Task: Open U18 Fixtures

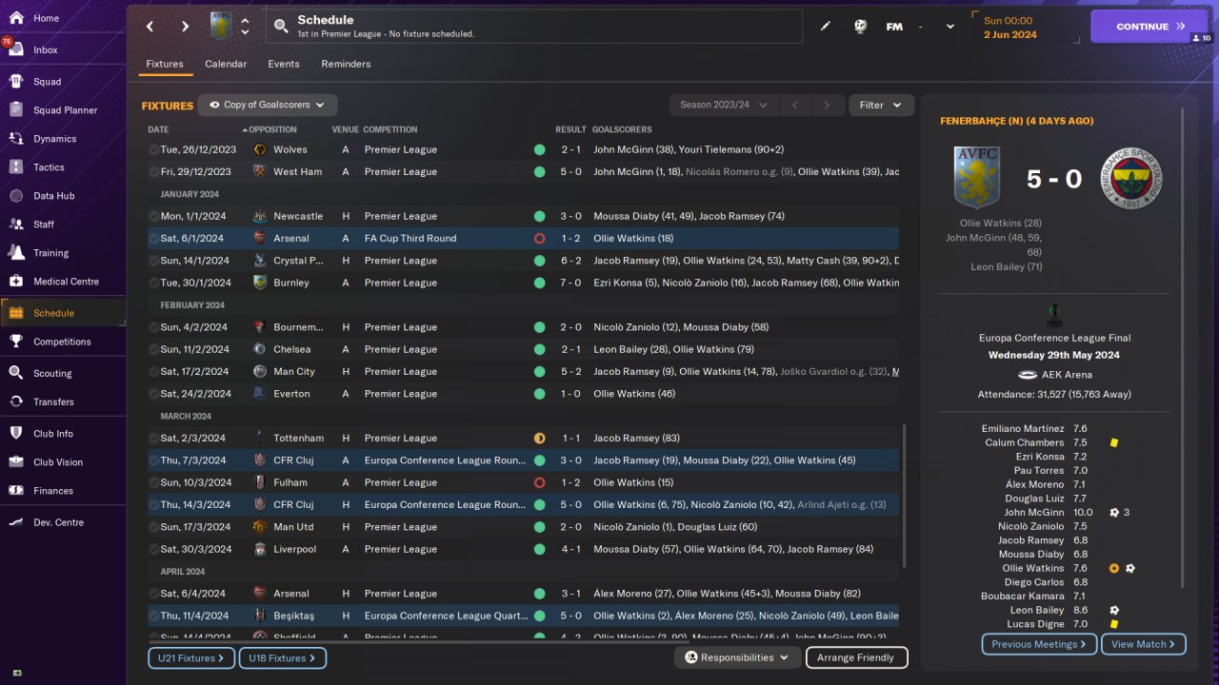Action: point(282,657)
